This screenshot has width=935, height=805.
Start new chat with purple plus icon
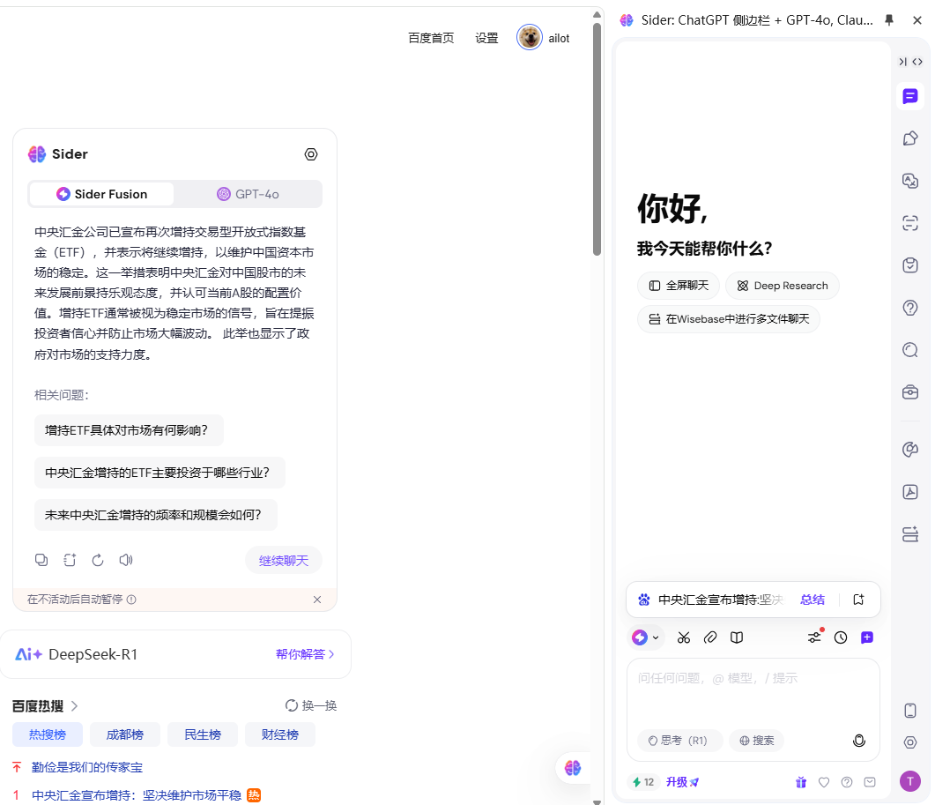pos(867,637)
